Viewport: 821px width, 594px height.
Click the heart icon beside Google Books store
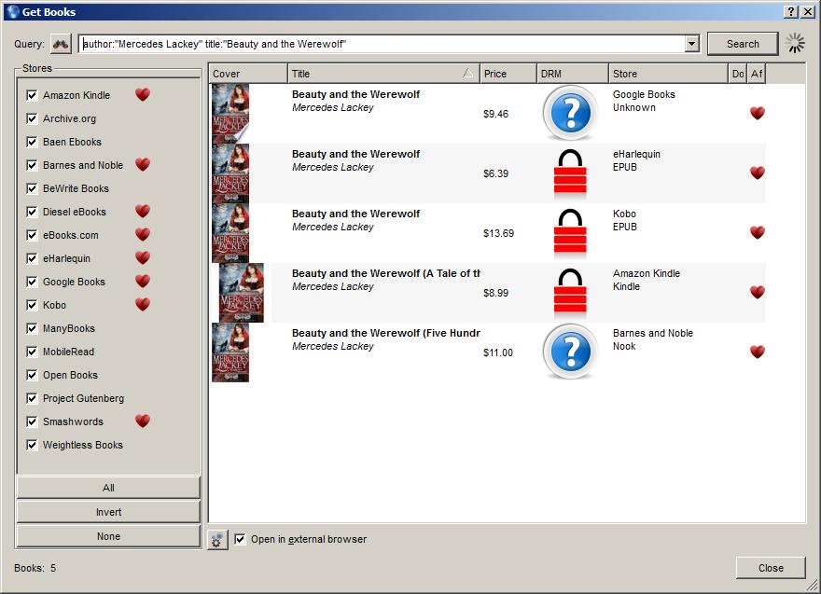pos(143,281)
